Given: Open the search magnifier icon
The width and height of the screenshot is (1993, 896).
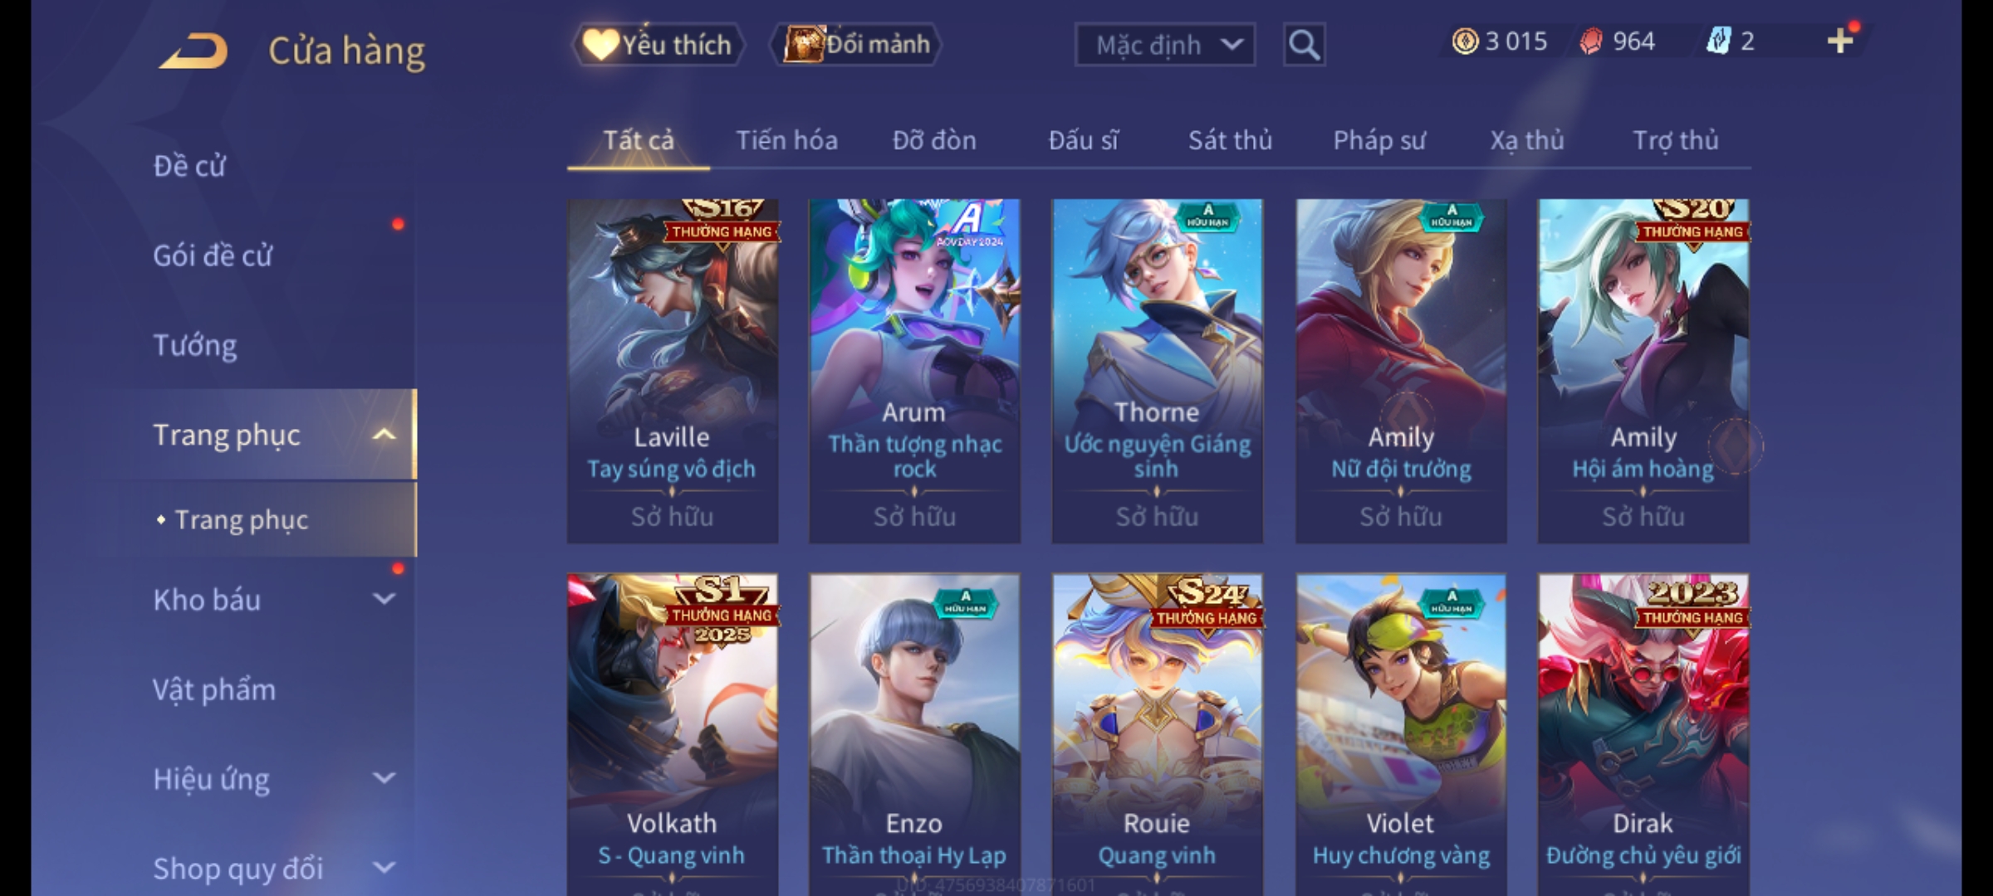Looking at the screenshot, I should click(x=1304, y=45).
